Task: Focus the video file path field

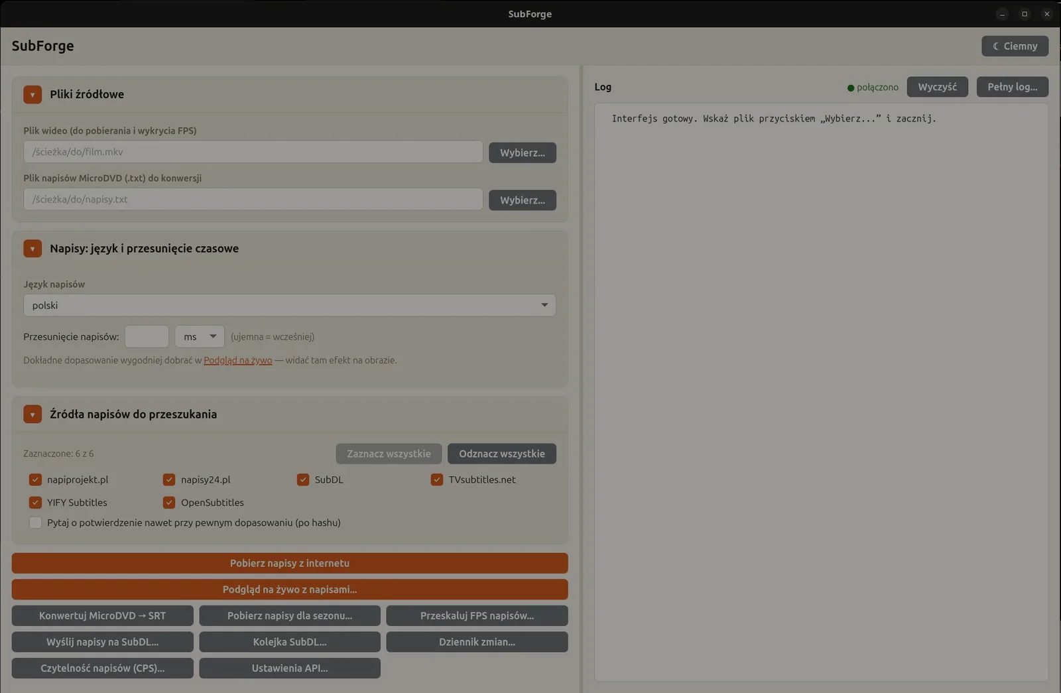Action: 253,152
